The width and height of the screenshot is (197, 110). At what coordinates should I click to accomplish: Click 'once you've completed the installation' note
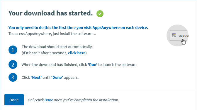[x=86, y=100]
